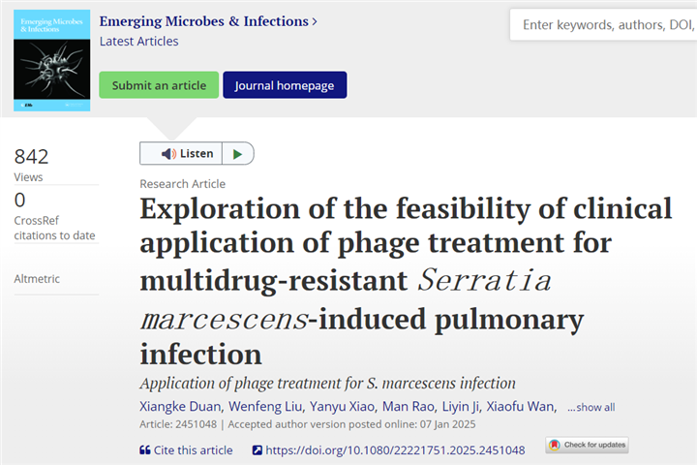
Task: Expand full author list via show all
Action: [591, 407]
